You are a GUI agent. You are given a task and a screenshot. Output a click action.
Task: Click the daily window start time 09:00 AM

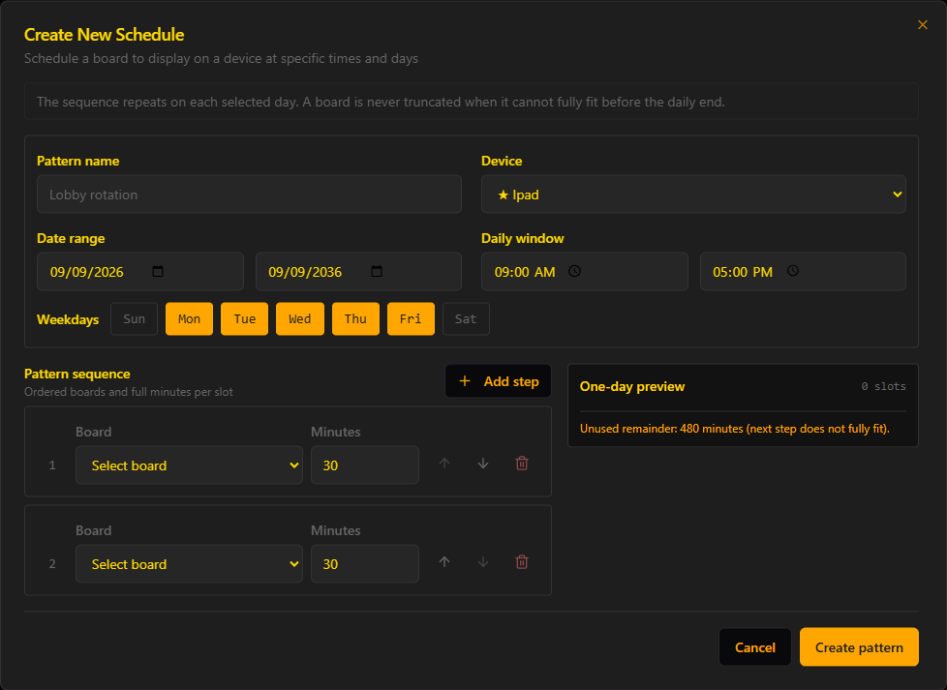585,272
